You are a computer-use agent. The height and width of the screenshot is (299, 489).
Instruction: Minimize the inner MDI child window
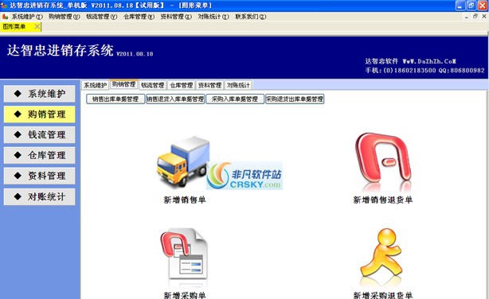[467, 17]
